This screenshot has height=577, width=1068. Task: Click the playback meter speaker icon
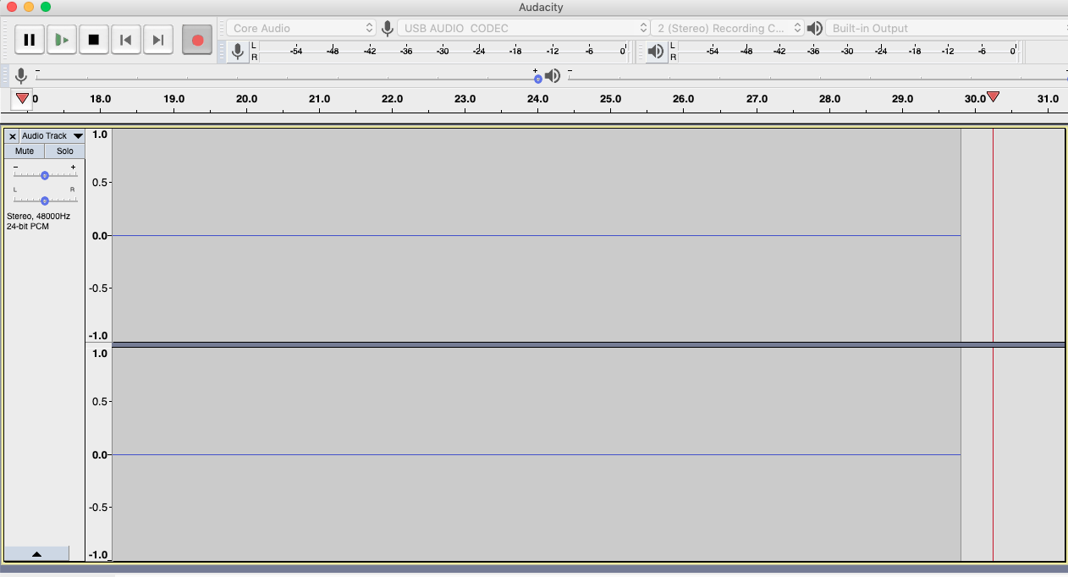pos(656,51)
